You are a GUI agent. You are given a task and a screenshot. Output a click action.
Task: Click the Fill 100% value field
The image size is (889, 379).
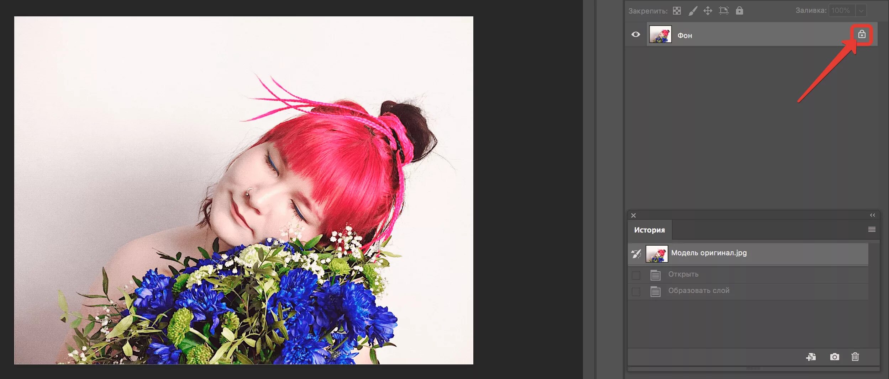pos(842,11)
